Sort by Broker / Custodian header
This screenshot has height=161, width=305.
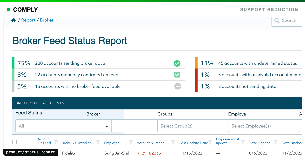77,143
